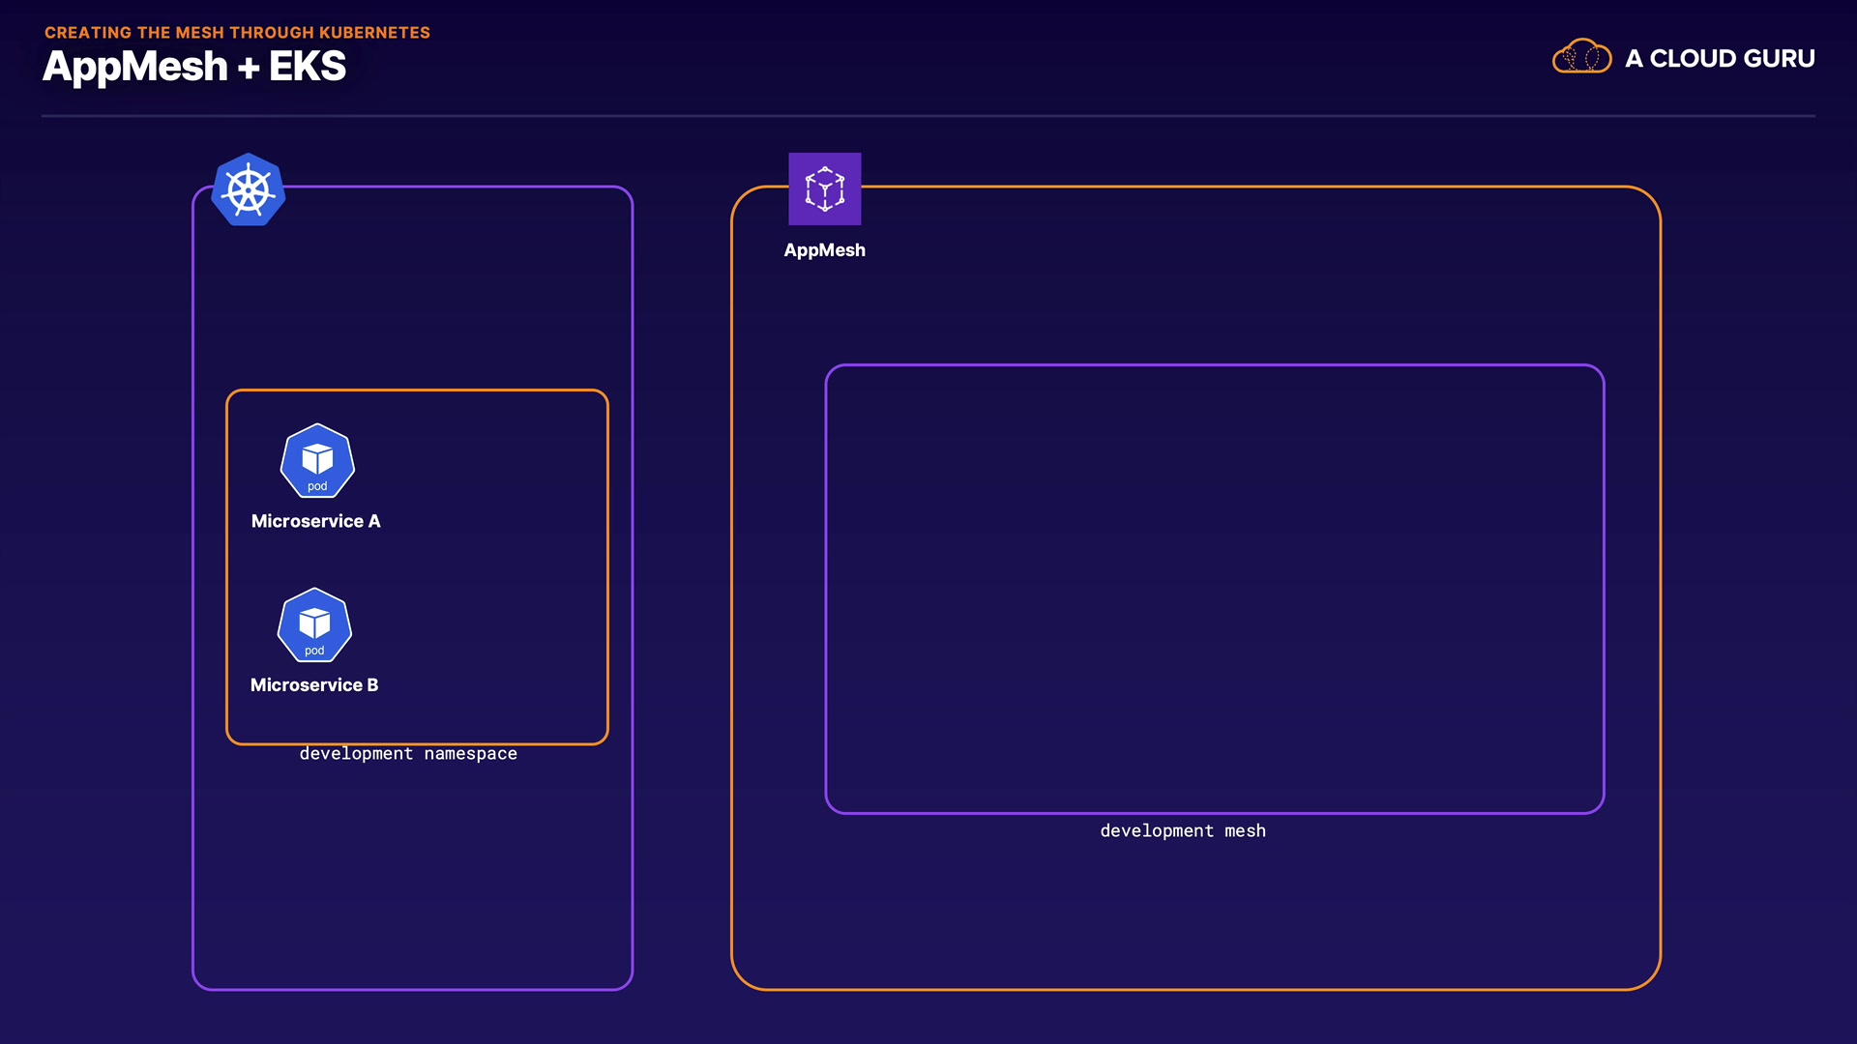The height and width of the screenshot is (1044, 1857).
Task: Click the word "AppMesh" in the slide title
Action: (135, 67)
